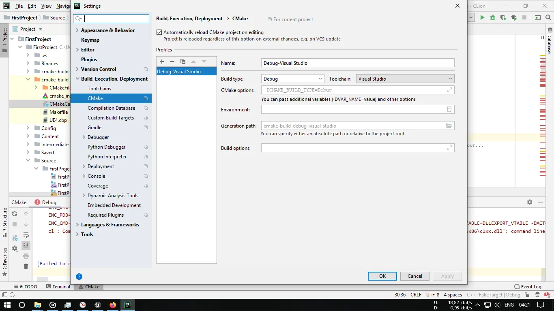Expand Appearance & Behavior settings
554x311 pixels.
(77, 30)
